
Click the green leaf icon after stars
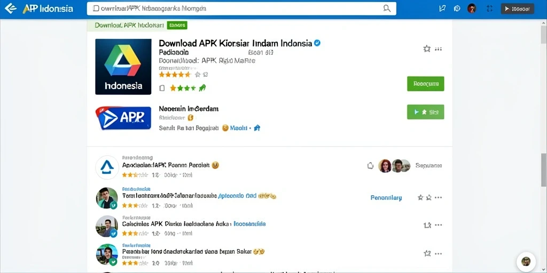pyautogui.click(x=202, y=88)
